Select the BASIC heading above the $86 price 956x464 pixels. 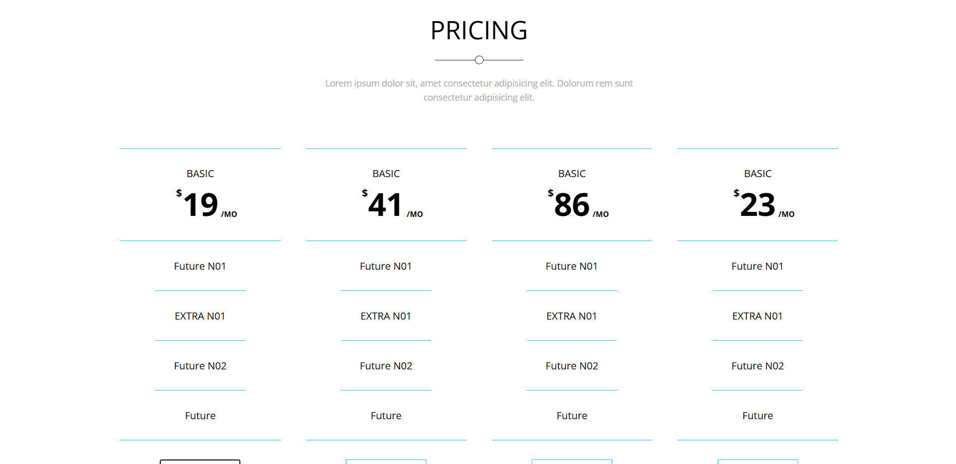tap(571, 174)
